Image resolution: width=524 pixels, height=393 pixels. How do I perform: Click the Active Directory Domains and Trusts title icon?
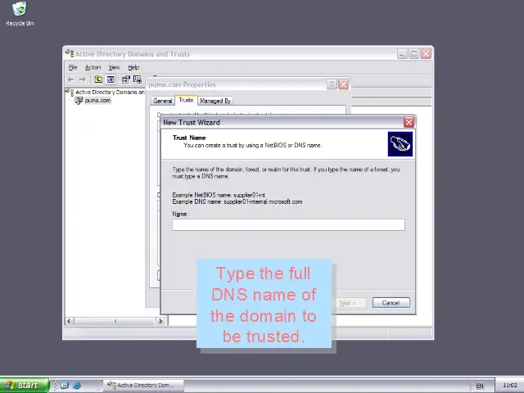click(x=70, y=53)
